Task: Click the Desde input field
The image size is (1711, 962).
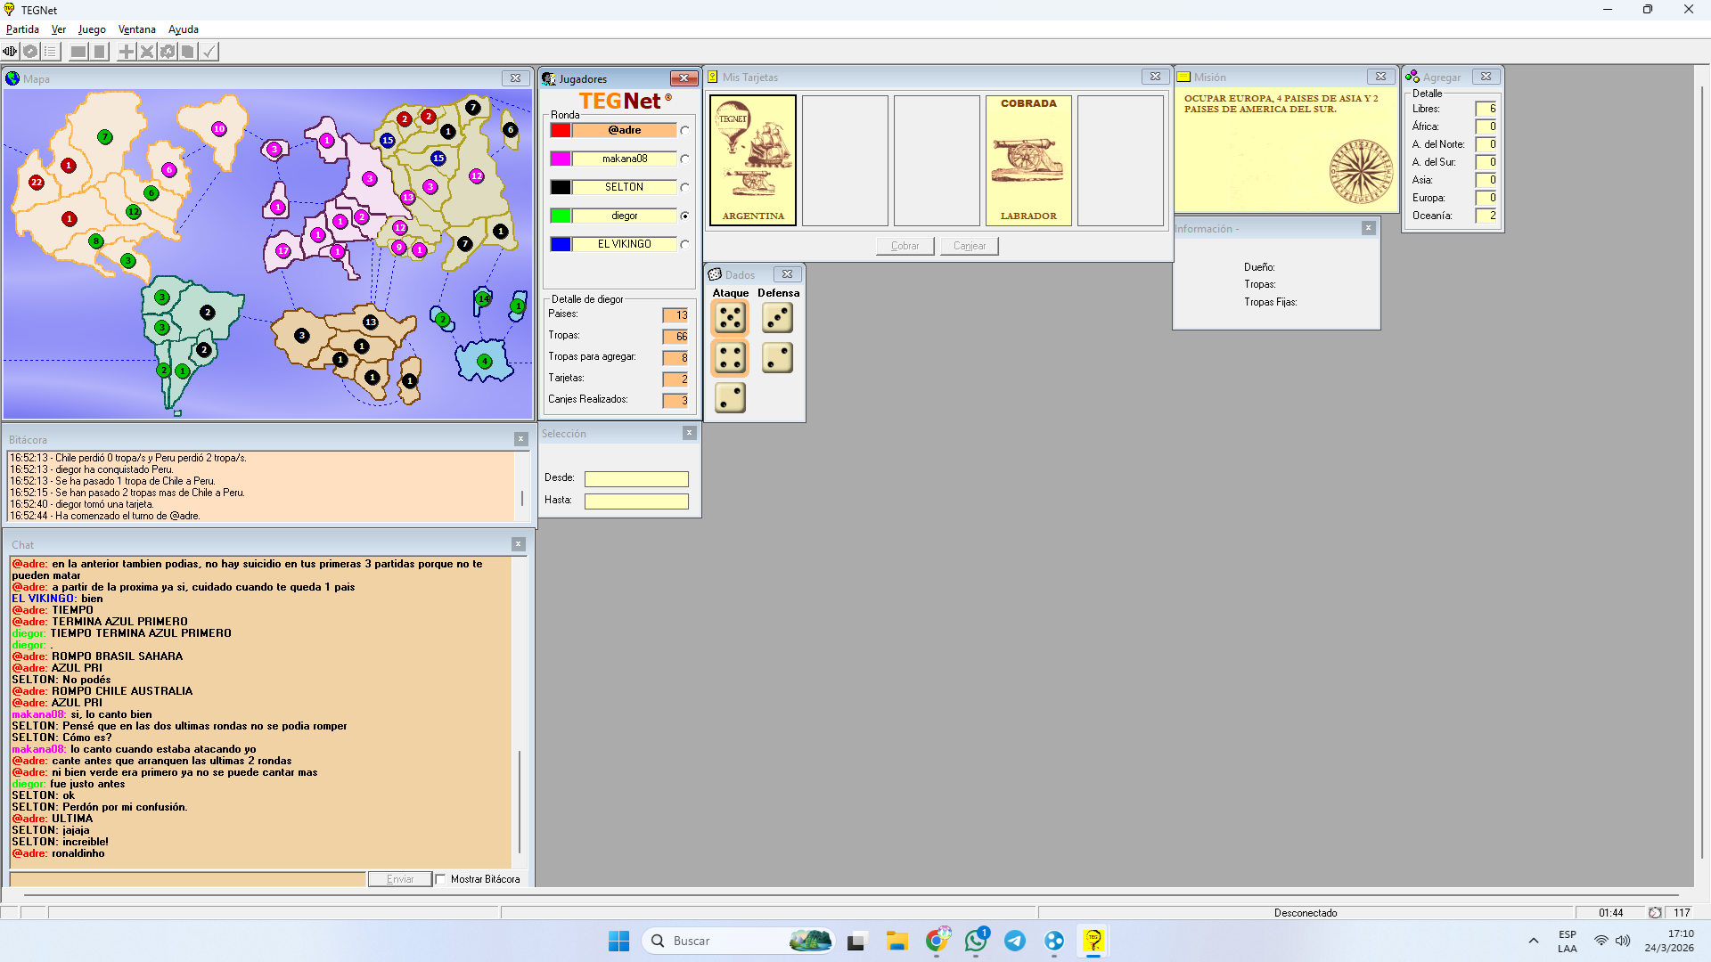Action: click(x=636, y=479)
